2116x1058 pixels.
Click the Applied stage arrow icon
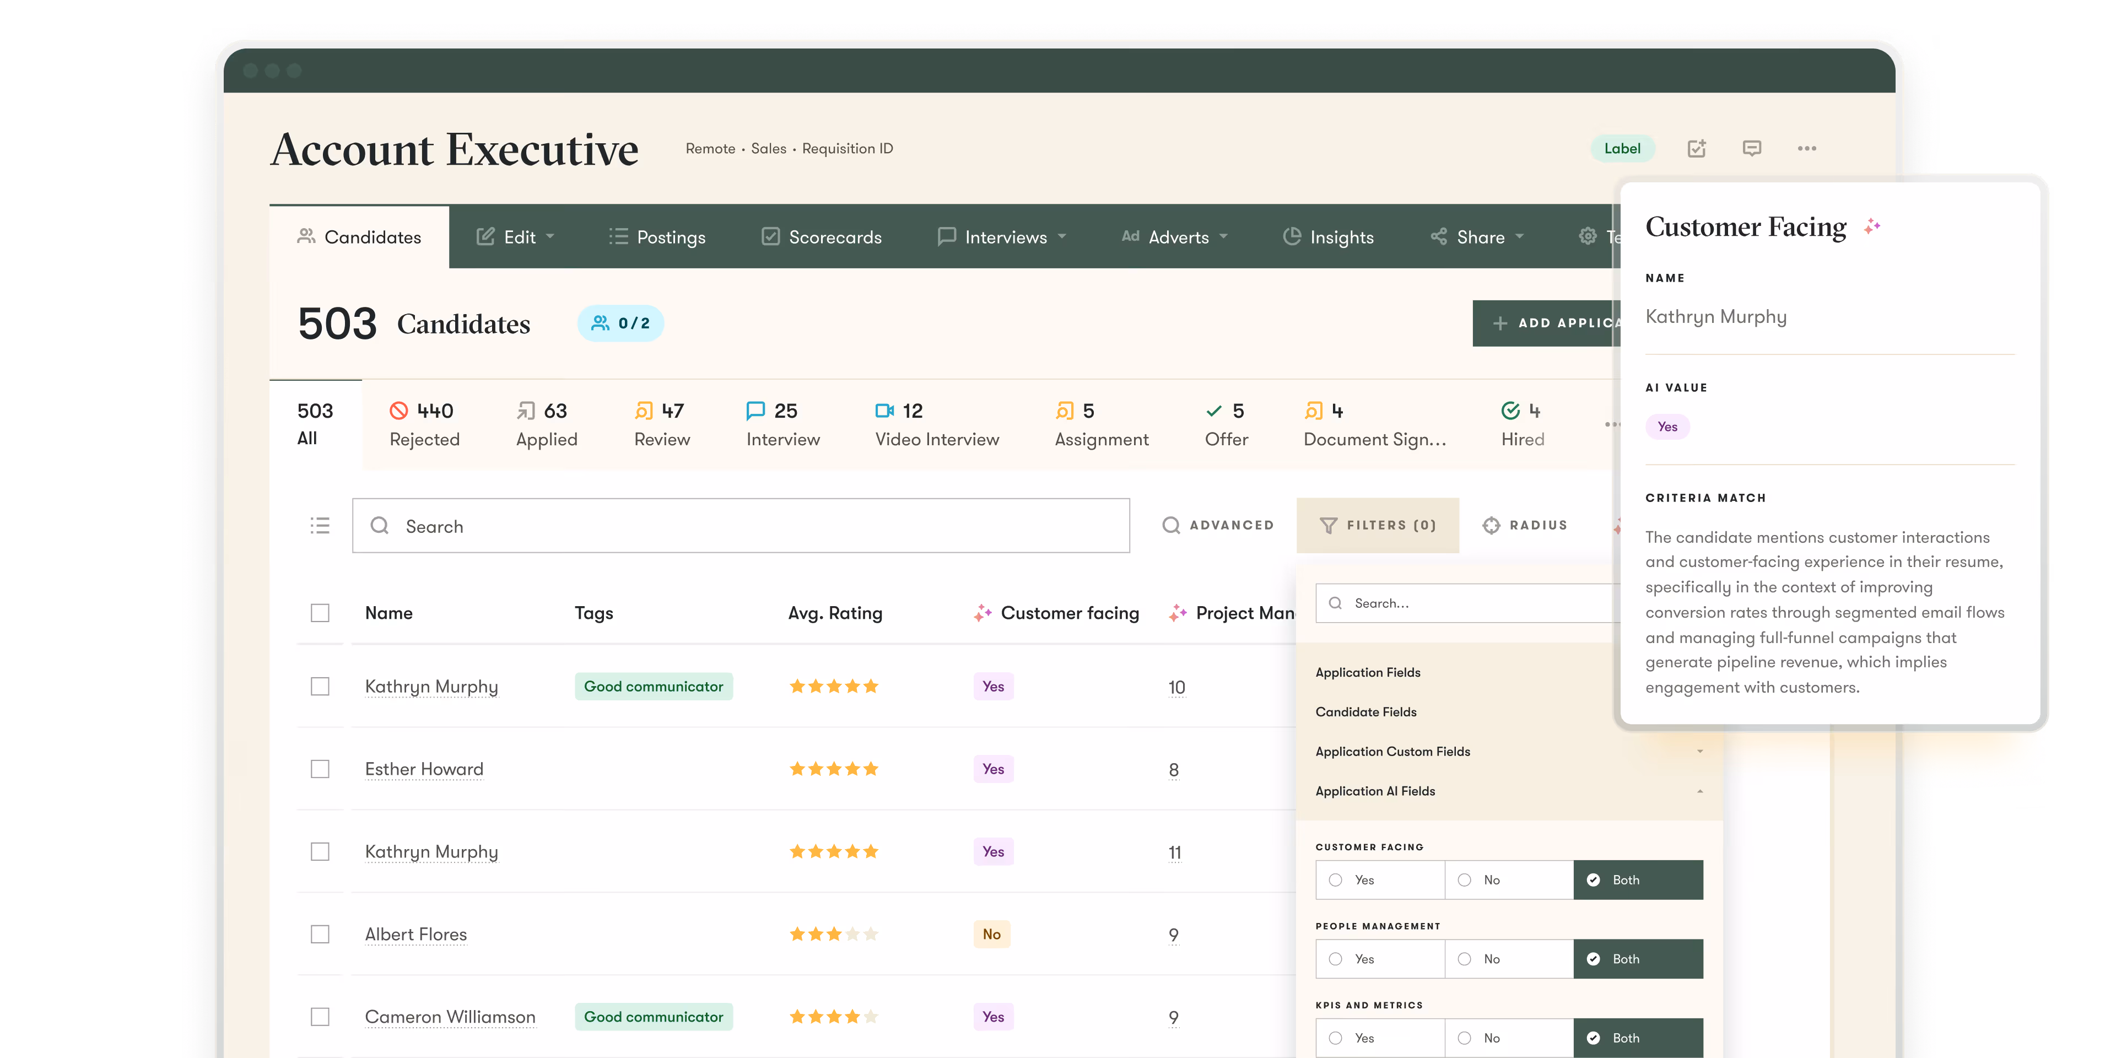[x=526, y=411]
